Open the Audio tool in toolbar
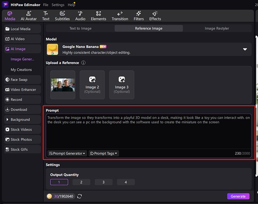Screen dimensions: 258x204 coord(80,16)
